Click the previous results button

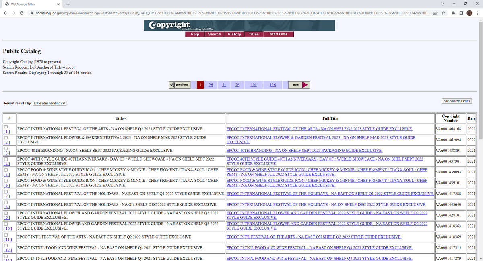coord(180,85)
